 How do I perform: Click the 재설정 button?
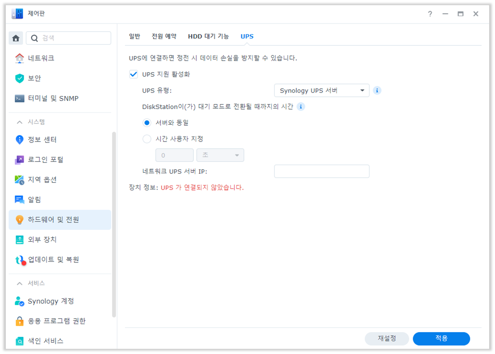(x=387, y=338)
